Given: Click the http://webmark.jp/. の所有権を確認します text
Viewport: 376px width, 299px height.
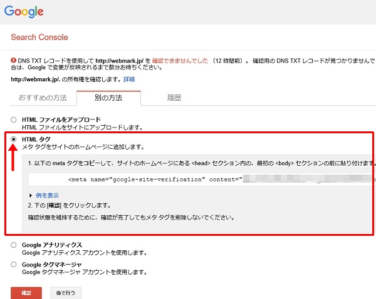Looking at the screenshot, I should 66,79.
